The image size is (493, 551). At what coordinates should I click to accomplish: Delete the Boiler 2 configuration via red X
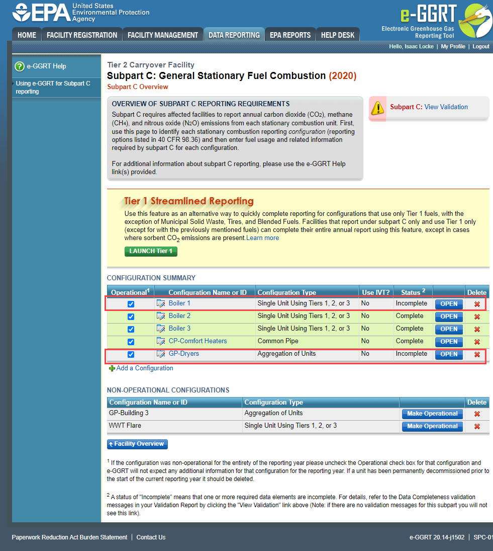click(x=477, y=317)
